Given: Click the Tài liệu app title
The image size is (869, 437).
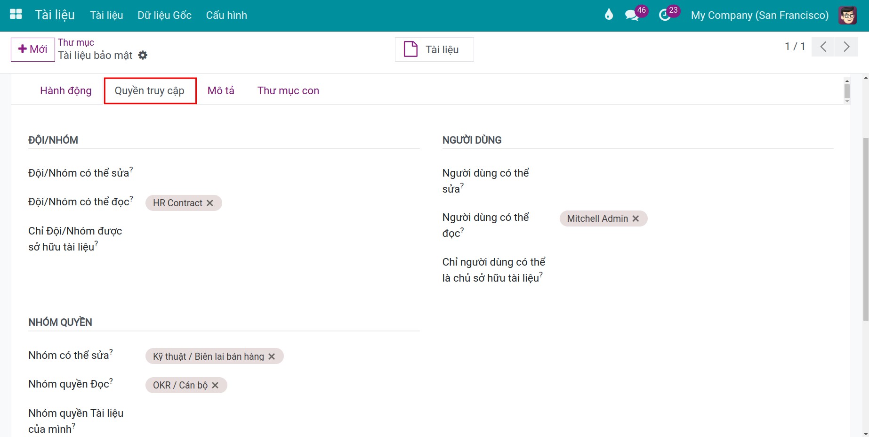Looking at the screenshot, I should tap(55, 15).
